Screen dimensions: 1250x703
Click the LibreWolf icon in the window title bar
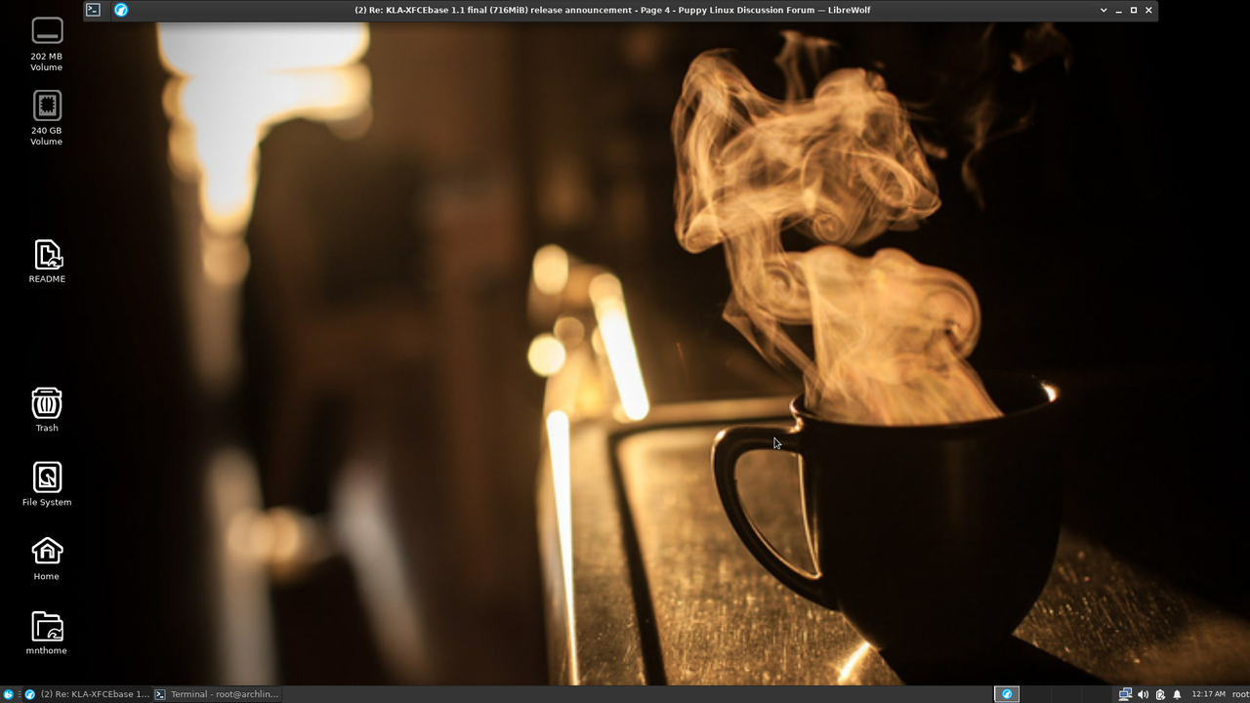coord(121,10)
